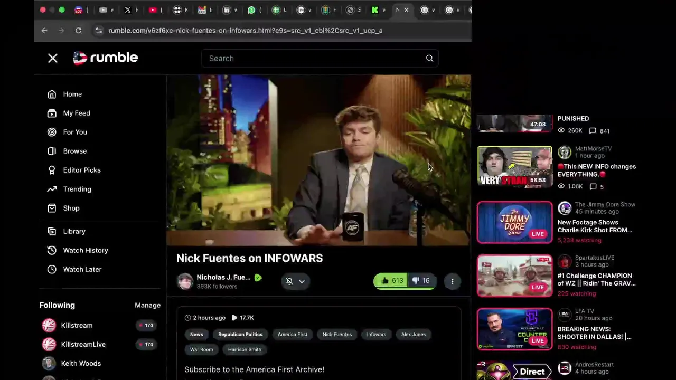
Task: Click the video player
Action: [318, 160]
